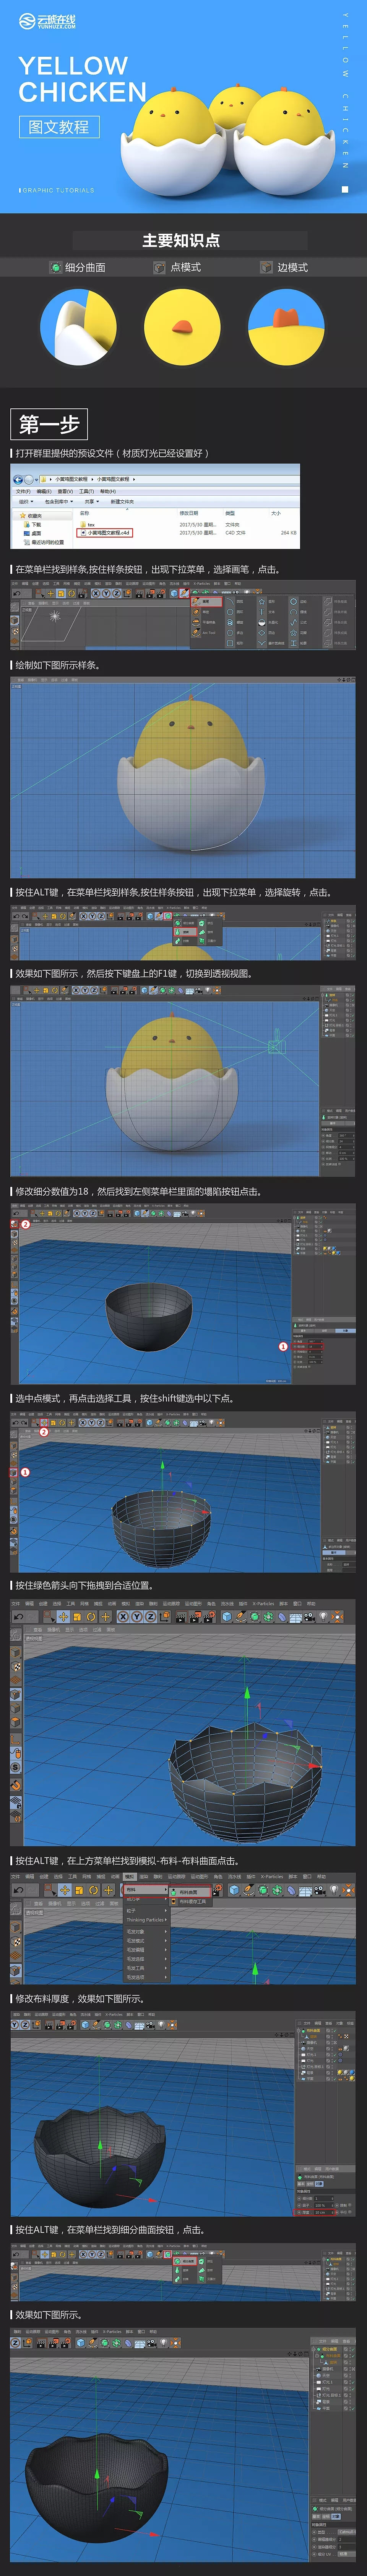
Task: Sort by the 修改日期 column header
Action: pyautogui.click(x=188, y=513)
